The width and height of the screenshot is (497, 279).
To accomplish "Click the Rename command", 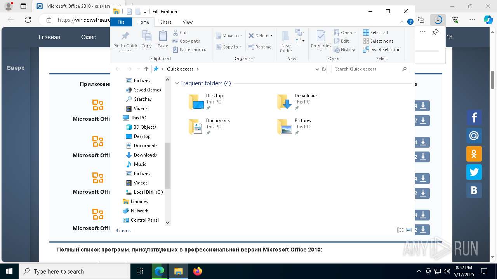I will pyautogui.click(x=260, y=47).
